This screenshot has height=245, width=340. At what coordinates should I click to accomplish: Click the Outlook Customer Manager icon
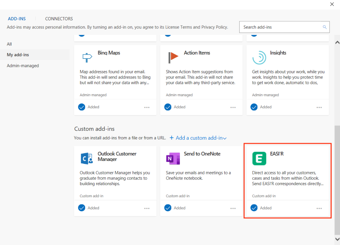click(x=87, y=158)
